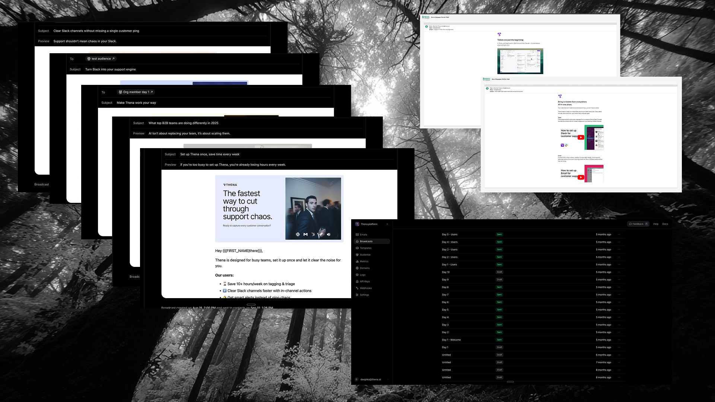Screen dimensions: 715x402
Task: Click the Org member day 1 audience chip
Action: 136,92
